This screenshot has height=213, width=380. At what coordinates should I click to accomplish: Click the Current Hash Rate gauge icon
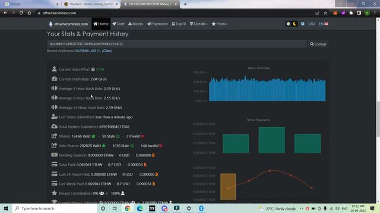point(54,79)
